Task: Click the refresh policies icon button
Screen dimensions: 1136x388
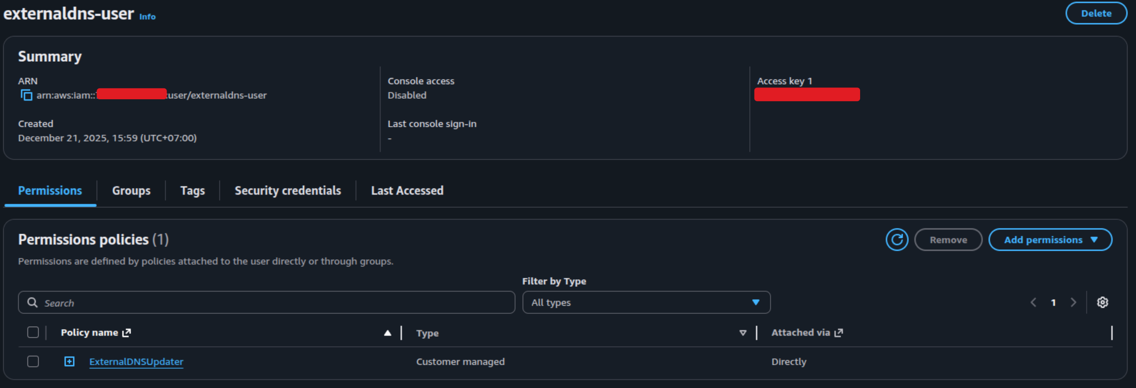Action: point(897,240)
